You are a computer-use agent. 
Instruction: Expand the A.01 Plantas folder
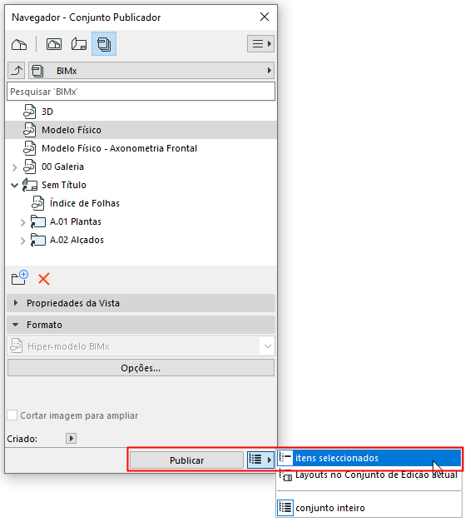pos(22,222)
